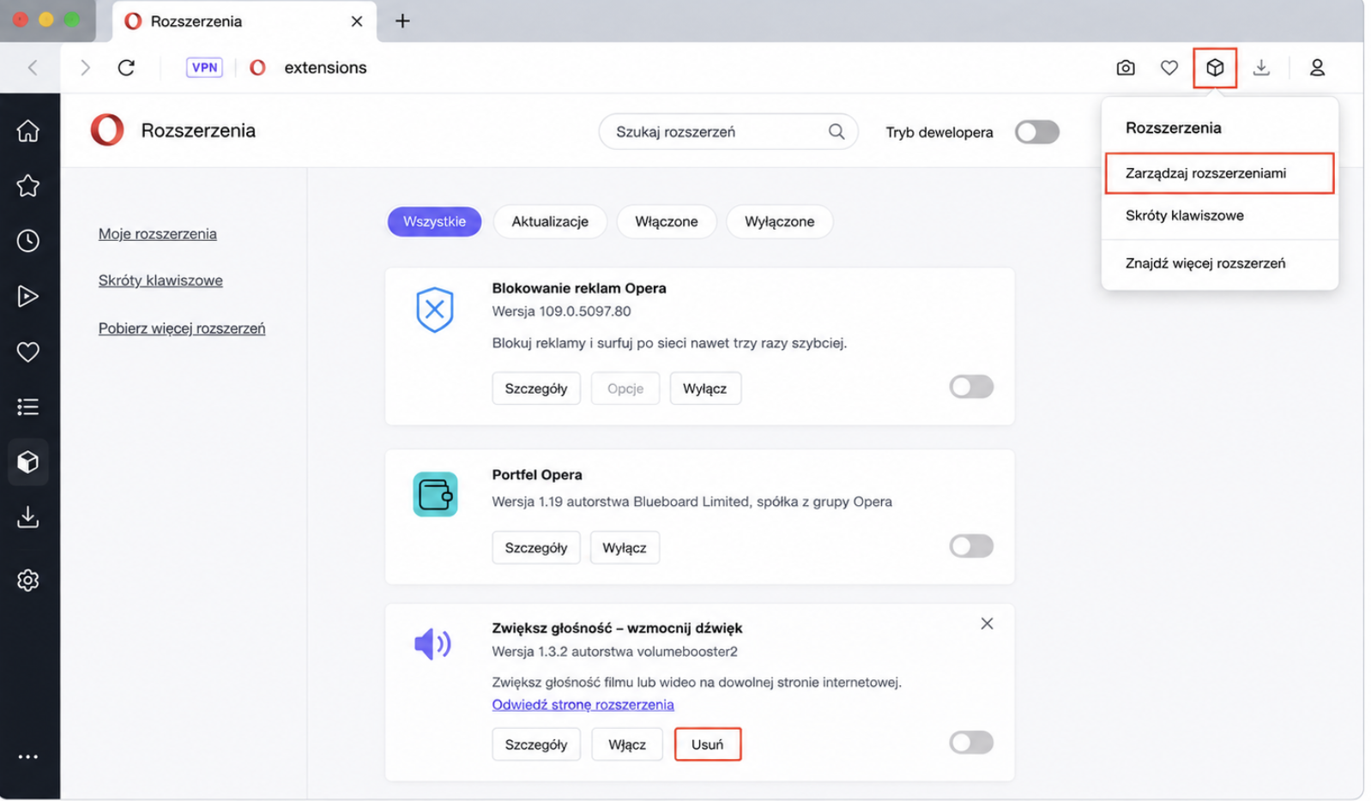Open History clock icon in the sidebar
The height and width of the screenshot is (801, 1371).
28,241
